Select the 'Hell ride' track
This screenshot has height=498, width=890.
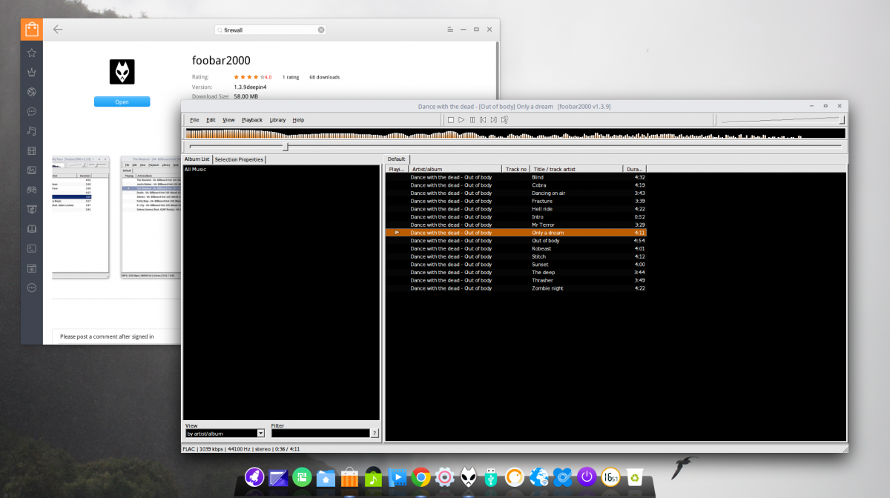pyautogui.click(x=515, y=209)
